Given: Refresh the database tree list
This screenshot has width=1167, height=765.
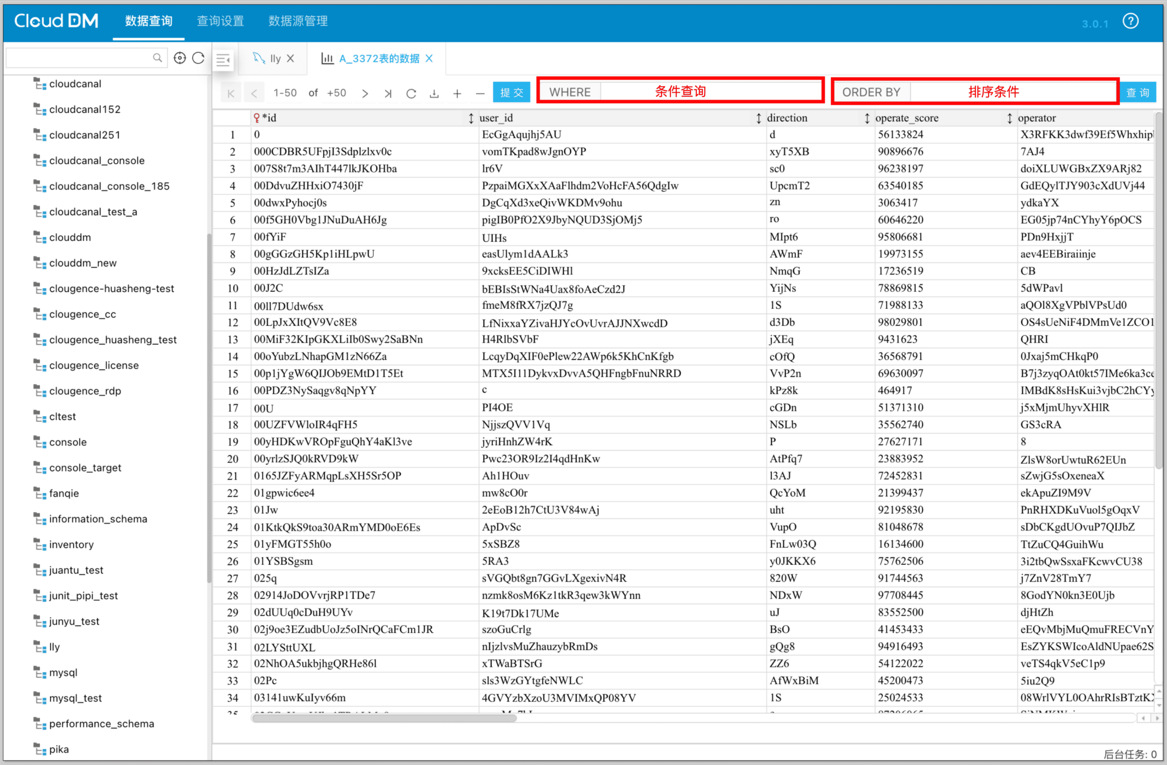Looking at the screenshot, I should point(199,58).
